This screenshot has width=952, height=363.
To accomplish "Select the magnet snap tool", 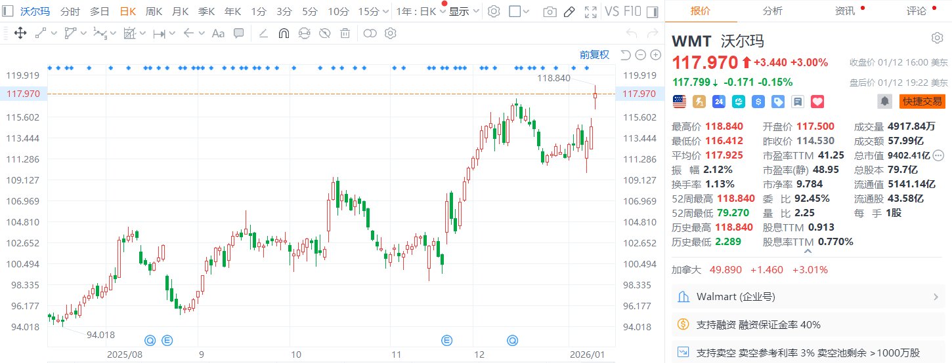I will pos(284,33).
